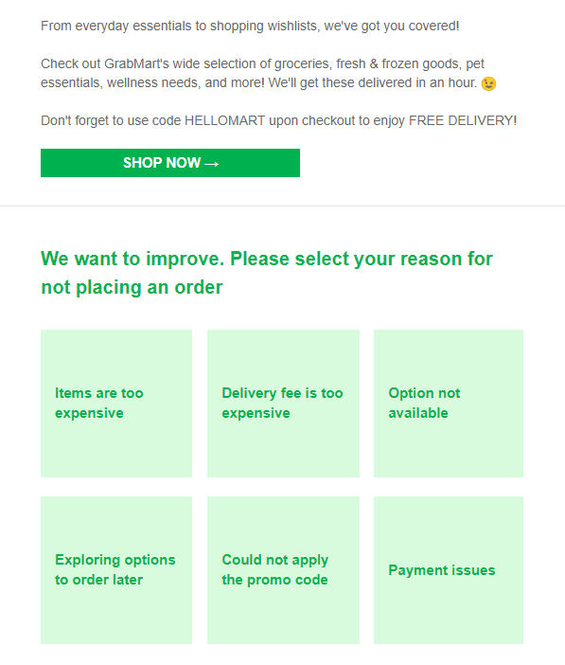Click the HELLOMART promo code text
This screenshot has width=565, height=665.
click(x=224, y=121)
